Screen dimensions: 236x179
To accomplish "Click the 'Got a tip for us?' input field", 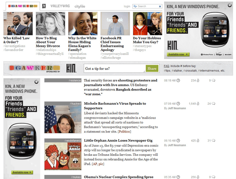I will (x=114, y=69).
